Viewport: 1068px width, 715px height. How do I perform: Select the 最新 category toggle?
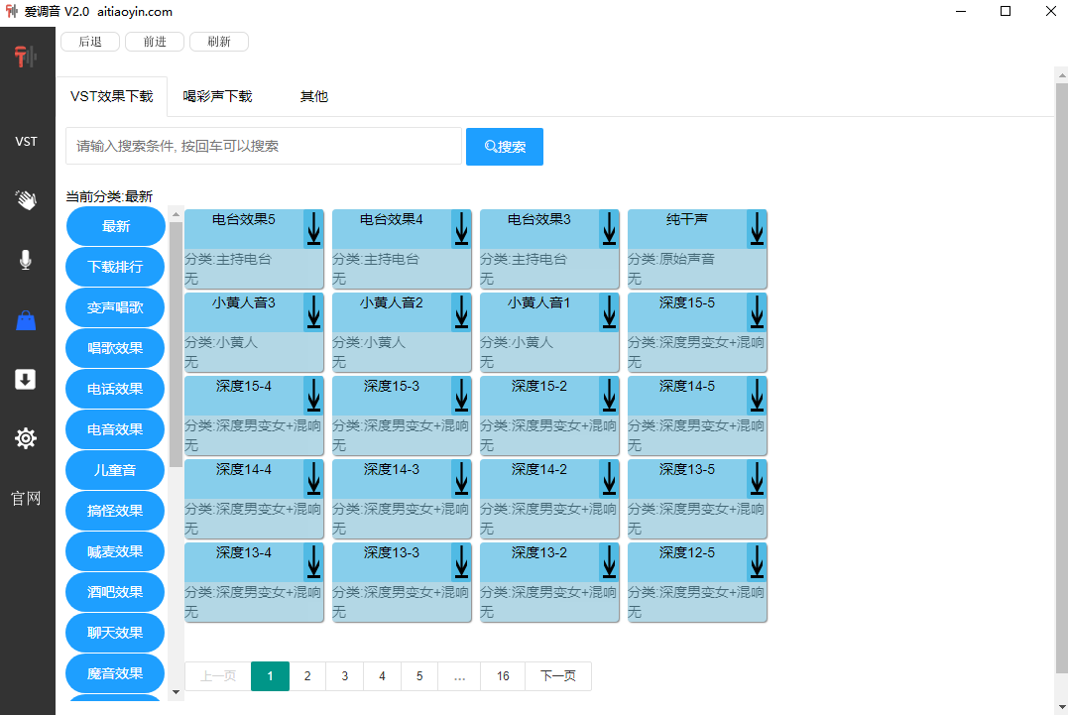pyautogui.click(x=115, y=226)
